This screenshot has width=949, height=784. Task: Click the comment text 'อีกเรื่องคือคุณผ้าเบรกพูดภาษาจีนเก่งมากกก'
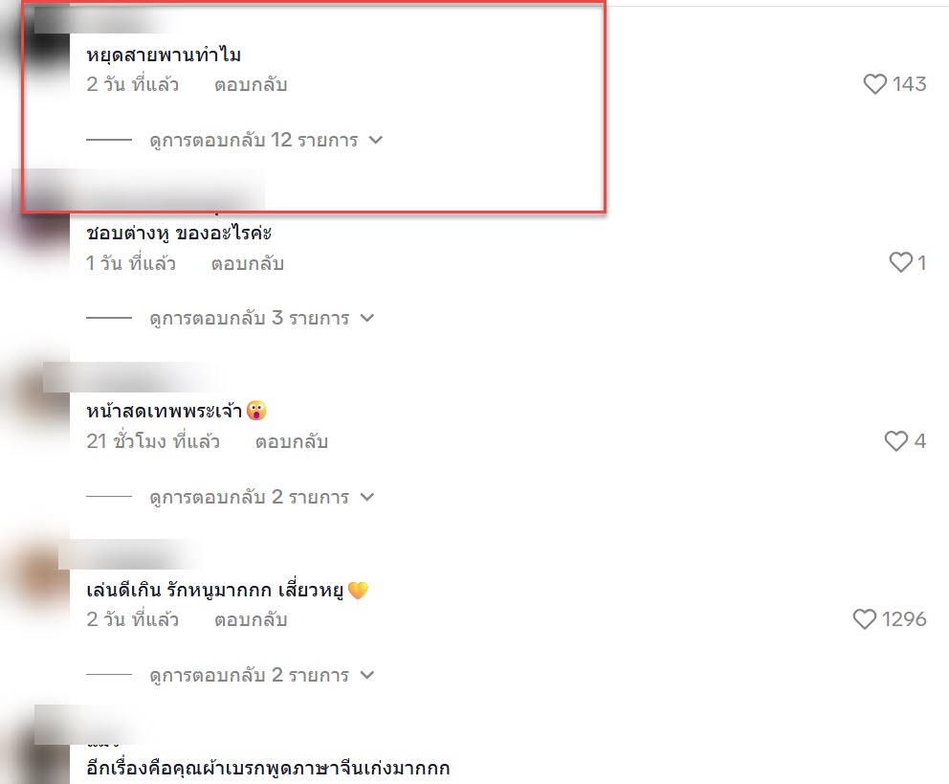click(268, 769)
